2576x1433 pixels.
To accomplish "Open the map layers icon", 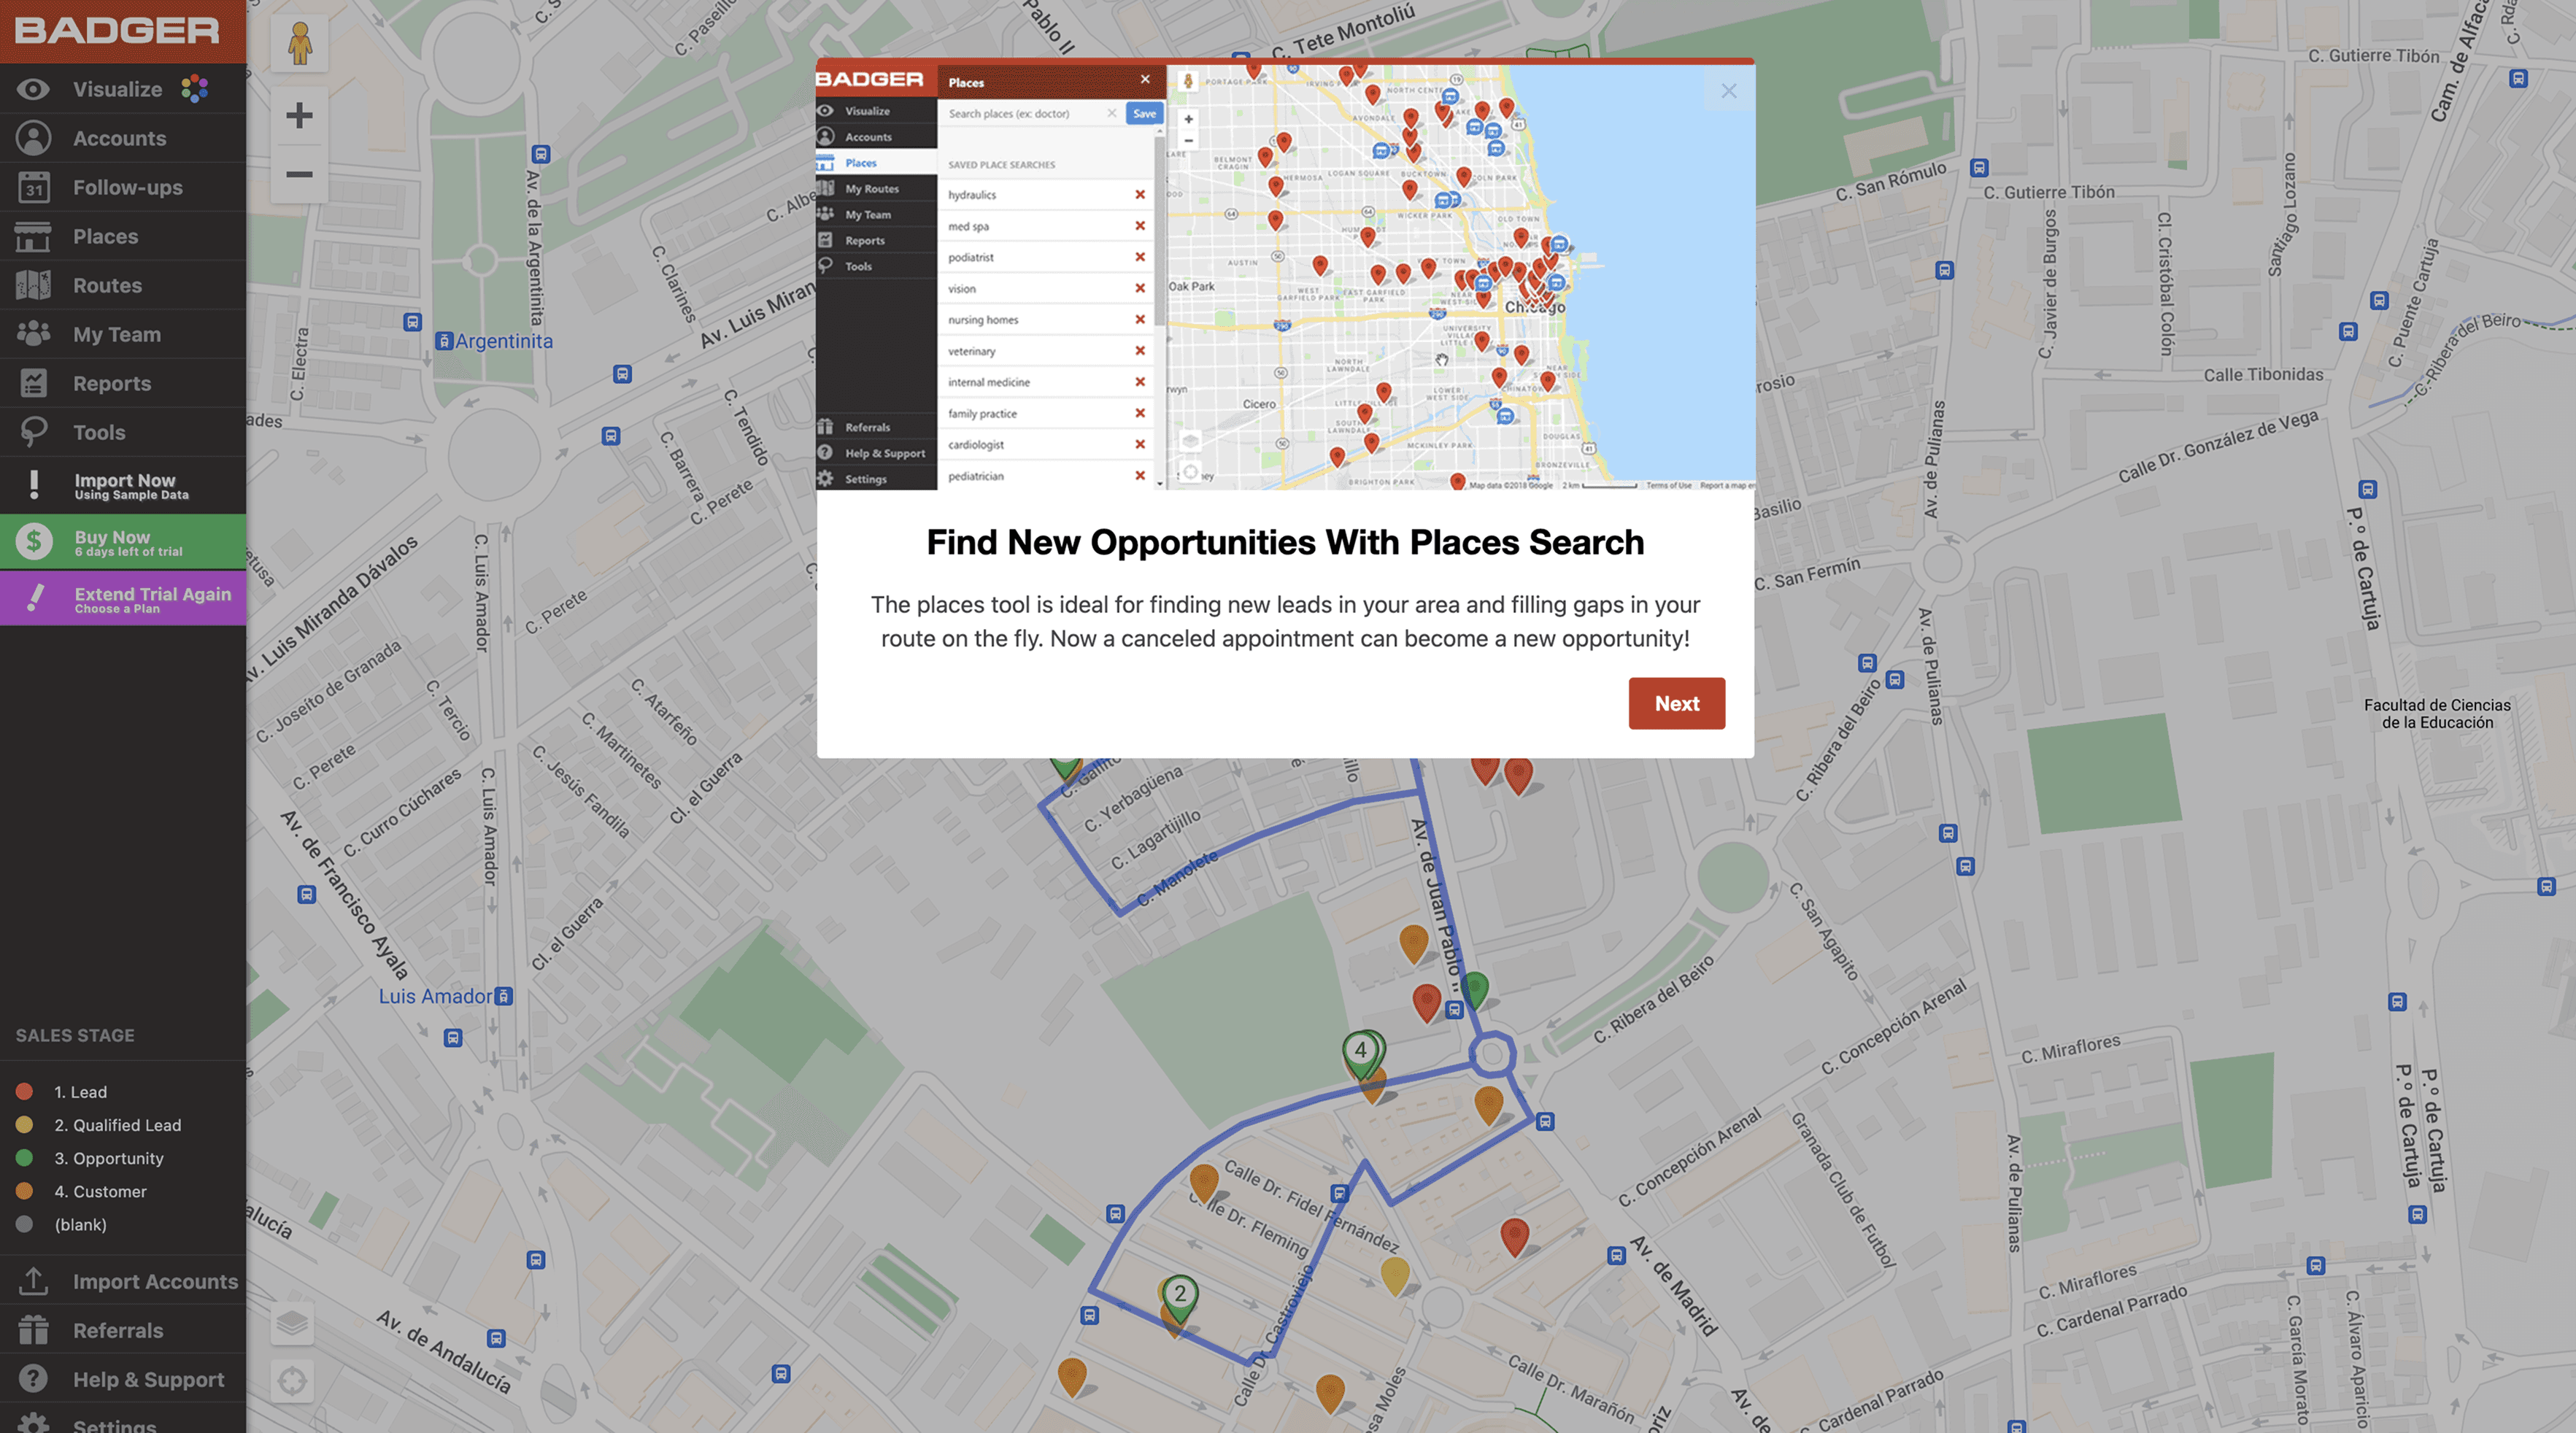I will (292, 1323).
